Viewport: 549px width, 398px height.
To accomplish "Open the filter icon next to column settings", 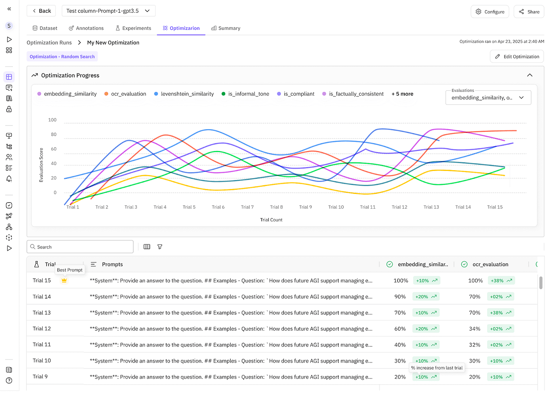I will [x=160, y=247].
